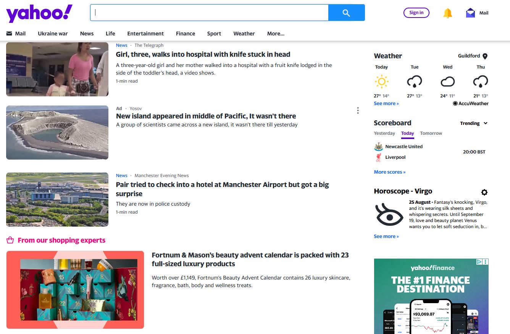510x334 pixels.
Task: Click the Guildford location pin icon
Action: (485, 56)
